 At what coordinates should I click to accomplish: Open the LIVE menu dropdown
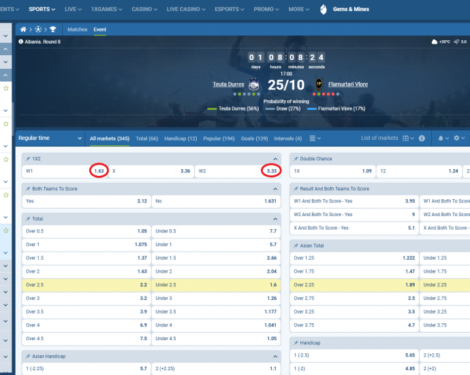73,10
